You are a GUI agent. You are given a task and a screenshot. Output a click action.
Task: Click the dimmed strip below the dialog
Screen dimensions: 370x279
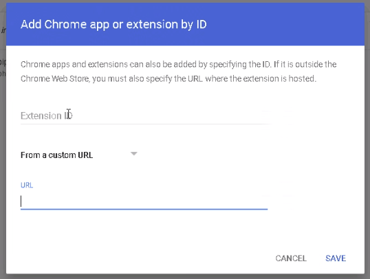[185, 277]
